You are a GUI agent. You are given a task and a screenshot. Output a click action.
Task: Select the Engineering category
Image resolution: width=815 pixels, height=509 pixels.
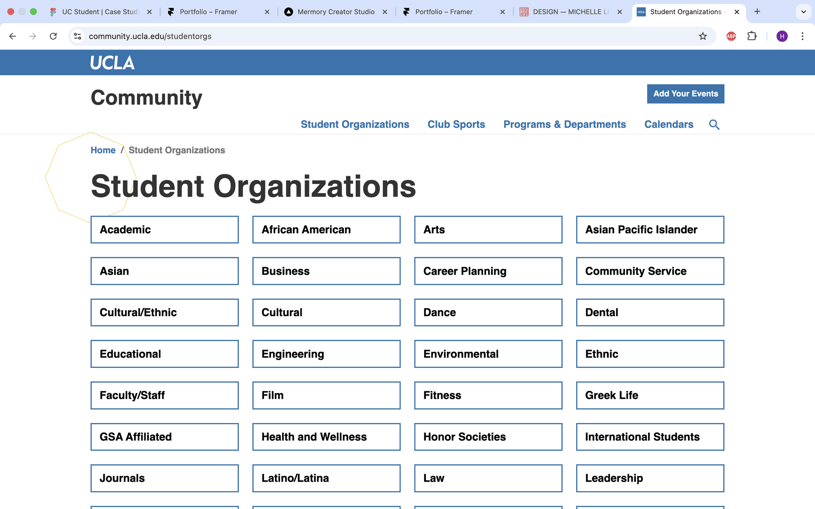click(326, 354)
